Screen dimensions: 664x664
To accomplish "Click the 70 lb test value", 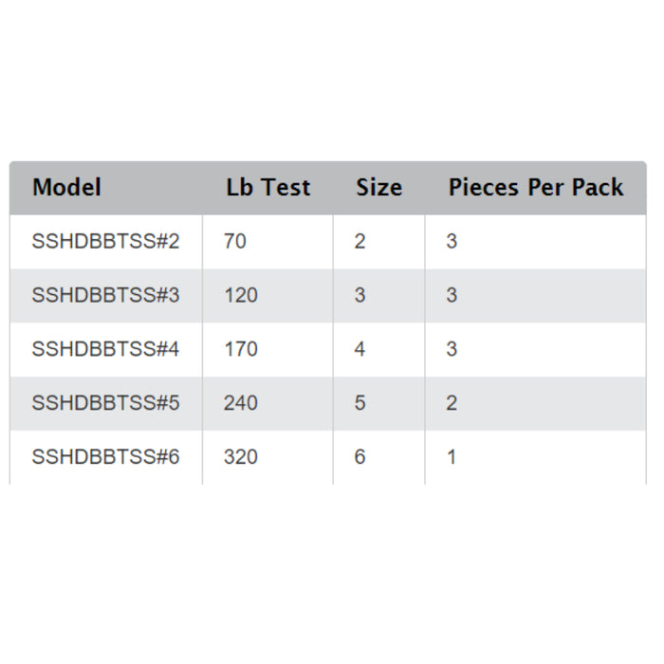I will tap(235, 241).
